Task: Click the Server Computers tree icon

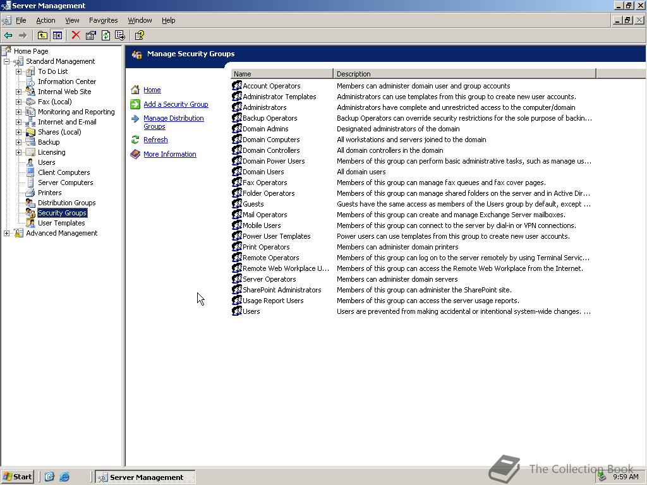Action: click(30, 183)
